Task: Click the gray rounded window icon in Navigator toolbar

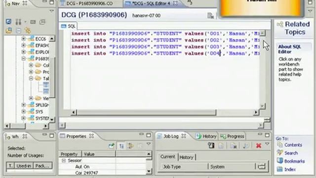Action: (42, 22)
